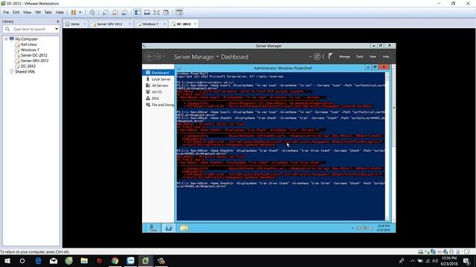Select DC-2012 in the library tree

(x=28, y=66)
